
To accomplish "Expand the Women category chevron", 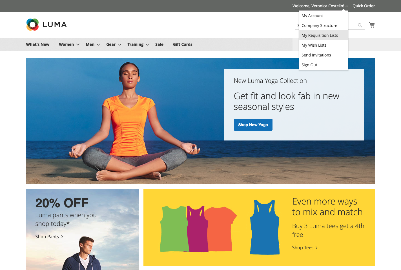I will tap(78, 45).
